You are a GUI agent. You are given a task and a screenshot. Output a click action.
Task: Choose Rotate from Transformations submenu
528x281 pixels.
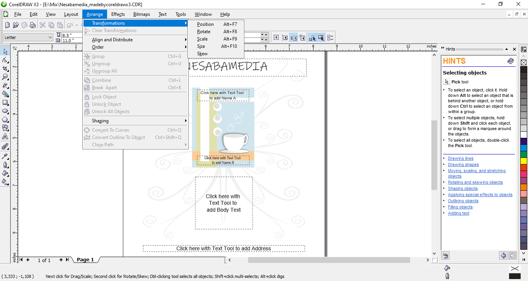[204, 32]
